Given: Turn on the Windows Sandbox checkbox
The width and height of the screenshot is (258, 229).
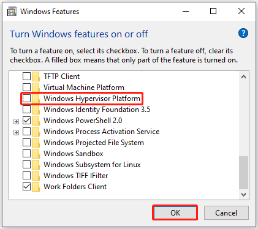Looking at the screenshot, I should click(x=26, y=154).
